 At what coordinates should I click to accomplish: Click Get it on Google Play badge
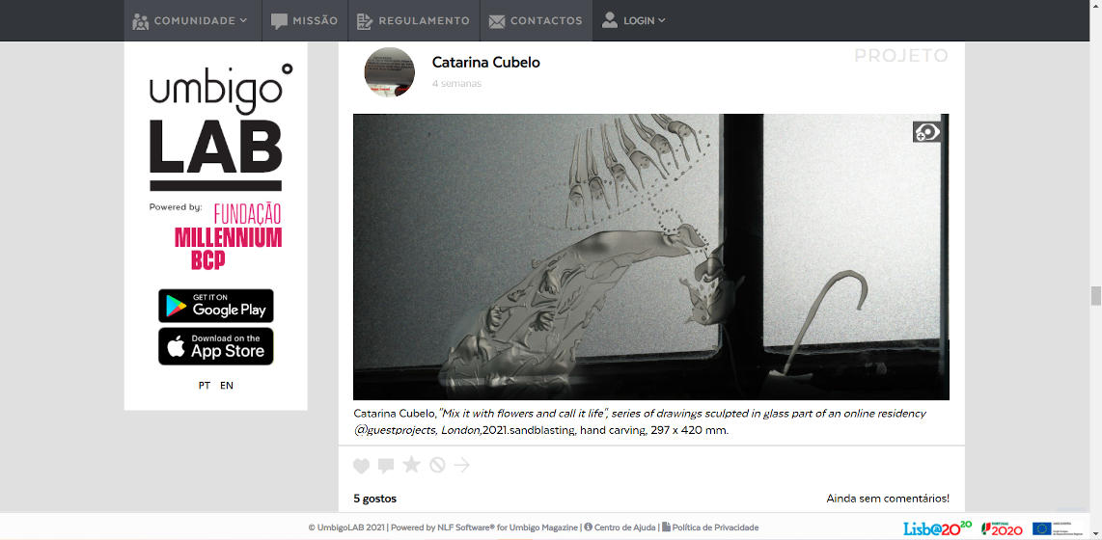pos(216,306)
